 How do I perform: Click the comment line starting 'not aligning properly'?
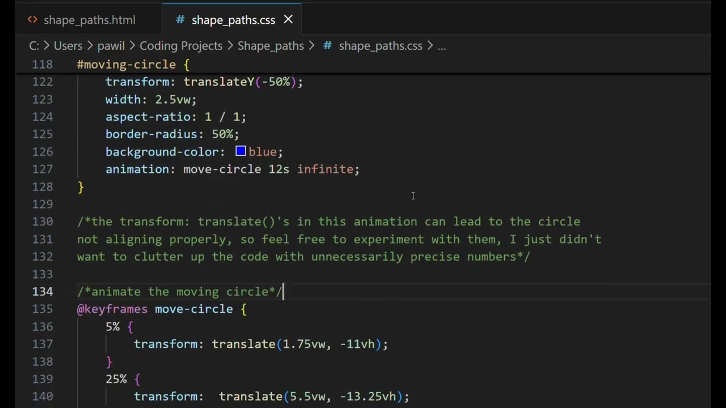pos(339,240)
